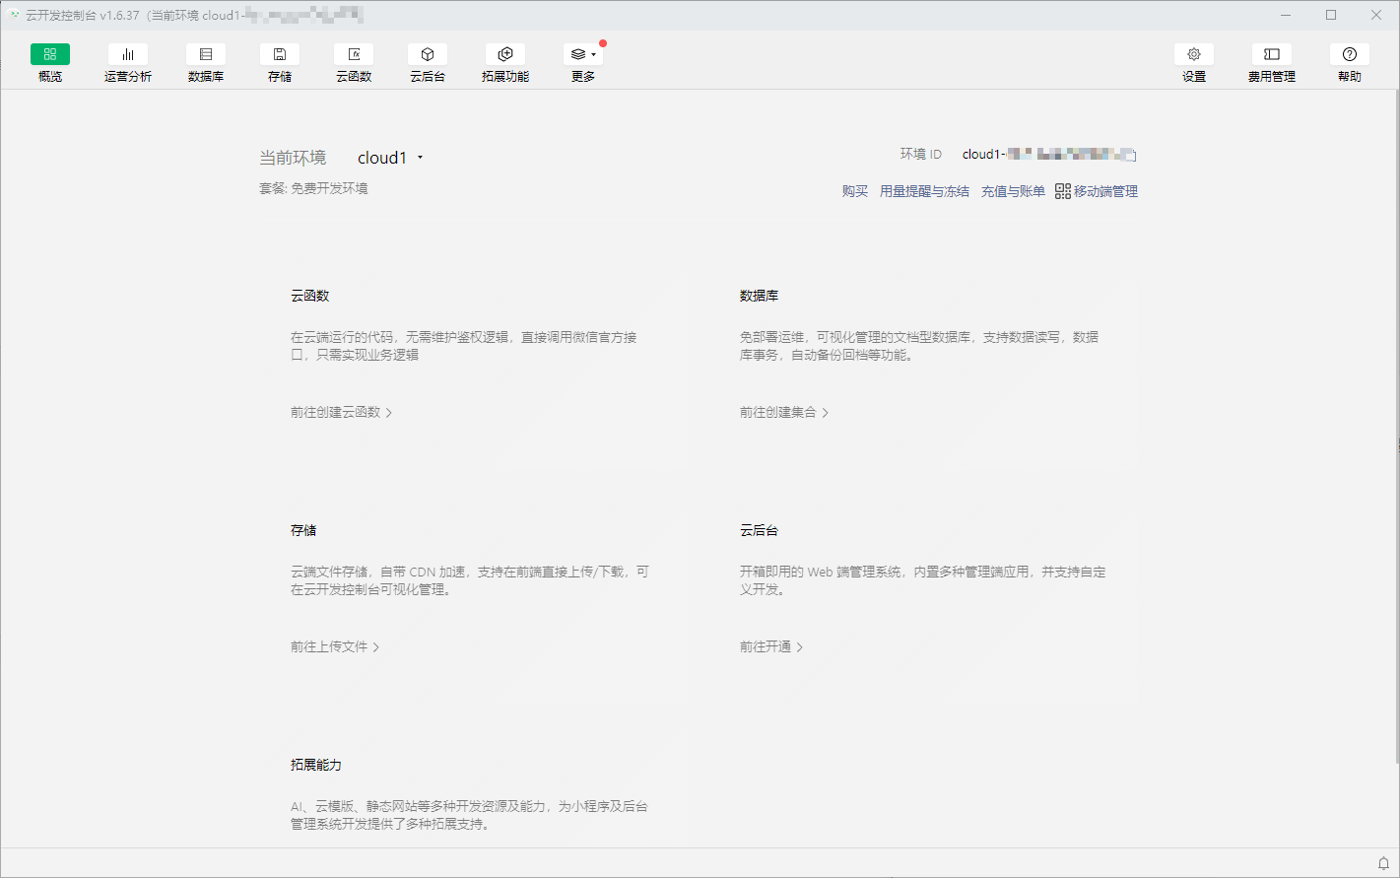This screenshot has width=1400, height=878.
Task: Expand the cloud1 environment dropdown
Action: coord(390,158)
